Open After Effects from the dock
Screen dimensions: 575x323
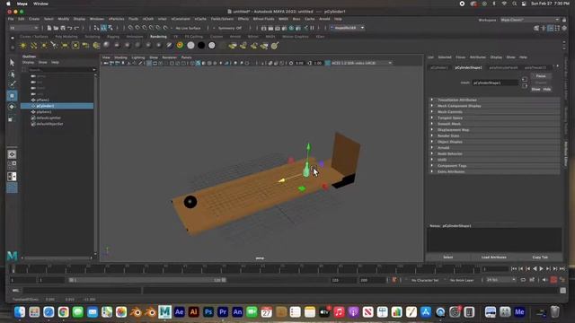(180, 312)
